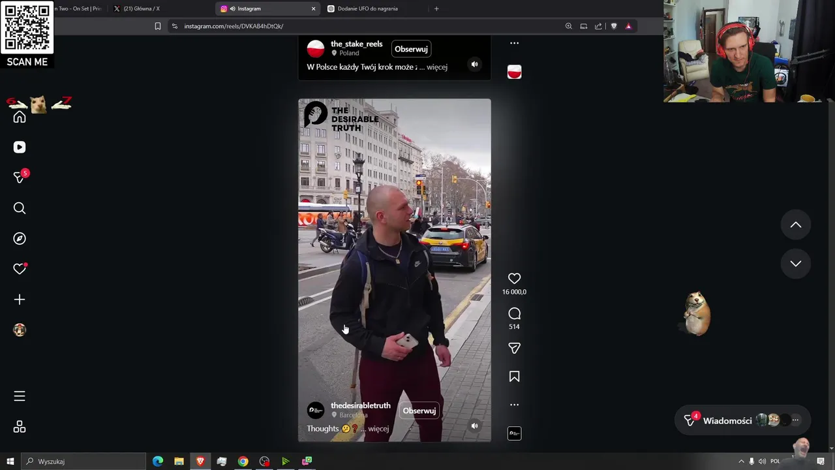Viewport: 835px width, 470px height.
Task: Open browser zoom magnifier icon
Action: click(x=569, y=26)
